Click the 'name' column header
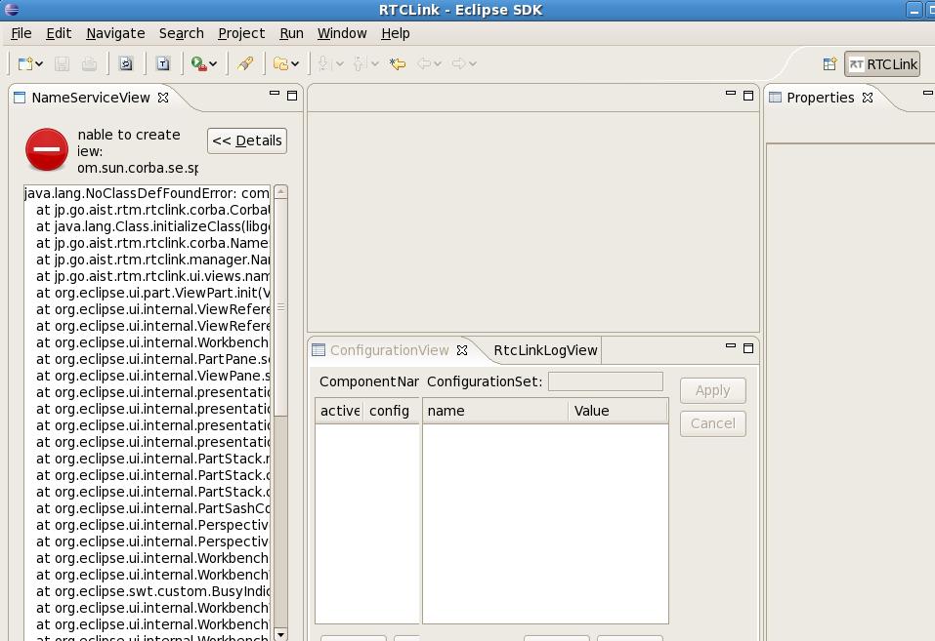This screenshot has height=641, width=935. (x=495, y=411)
